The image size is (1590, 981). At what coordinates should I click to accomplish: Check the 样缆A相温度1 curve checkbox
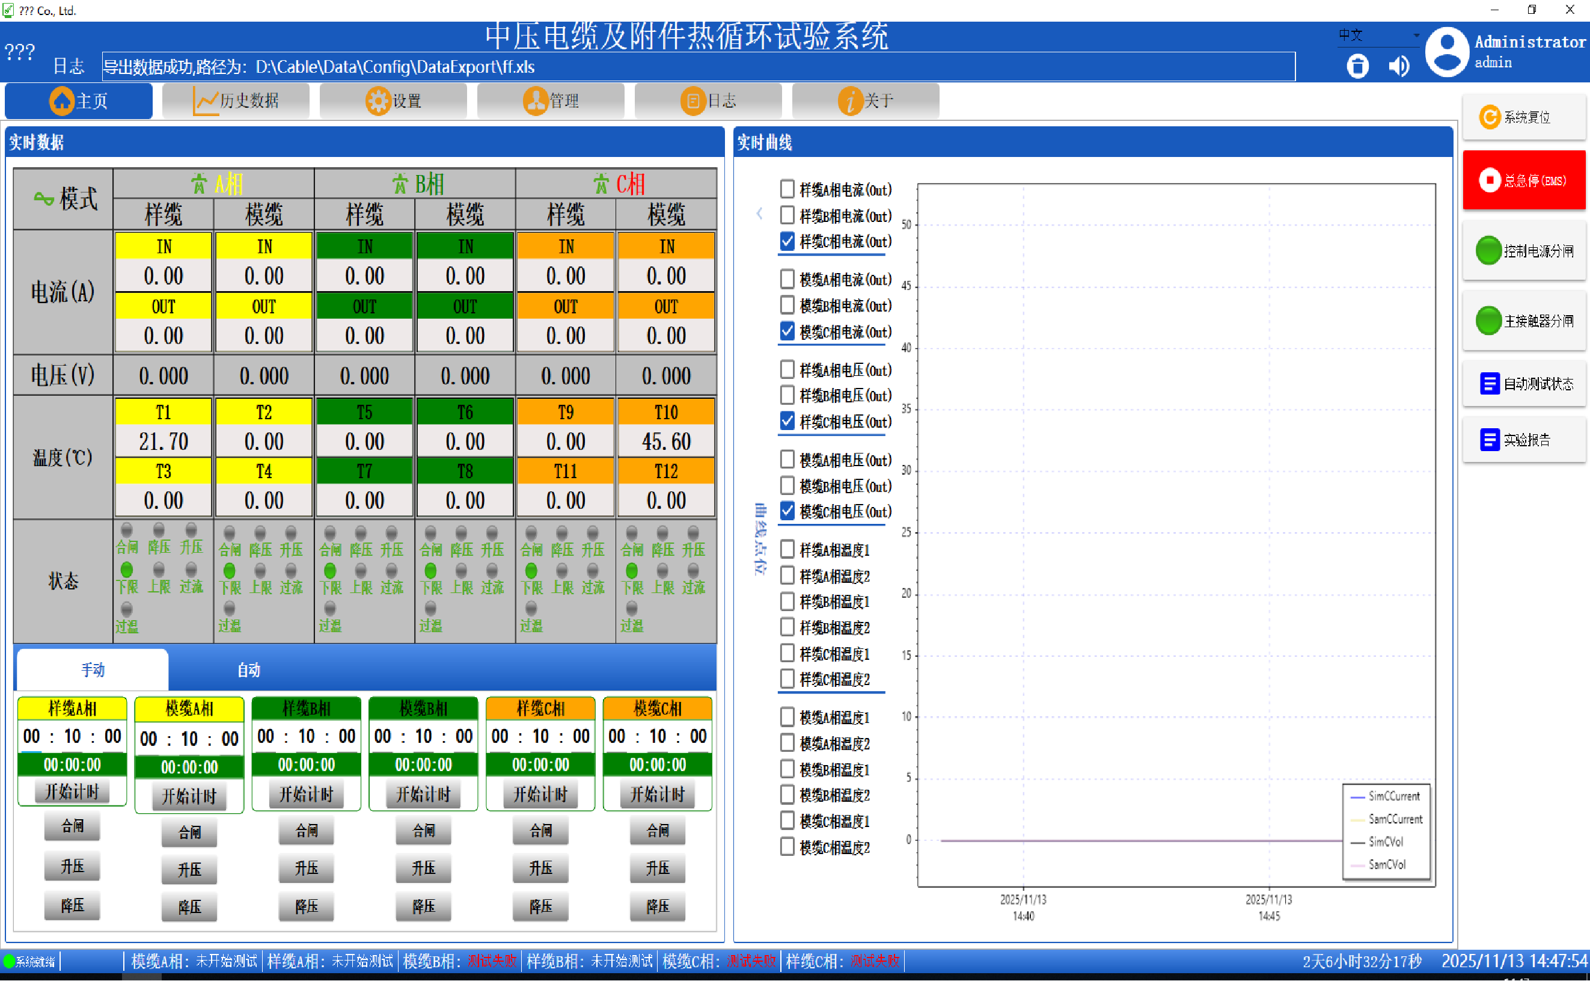[786, 550]
